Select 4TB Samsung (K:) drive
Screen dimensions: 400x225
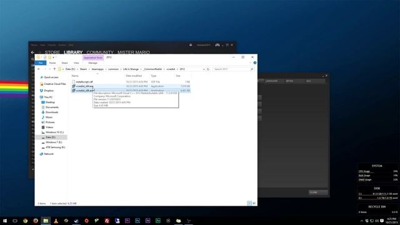pos(56,147)
